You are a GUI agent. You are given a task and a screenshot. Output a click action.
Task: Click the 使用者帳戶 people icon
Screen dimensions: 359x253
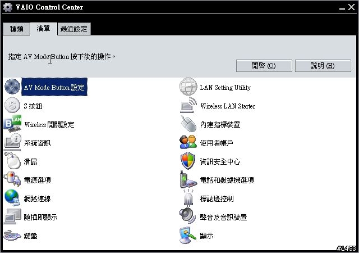(x=188, y=142)
